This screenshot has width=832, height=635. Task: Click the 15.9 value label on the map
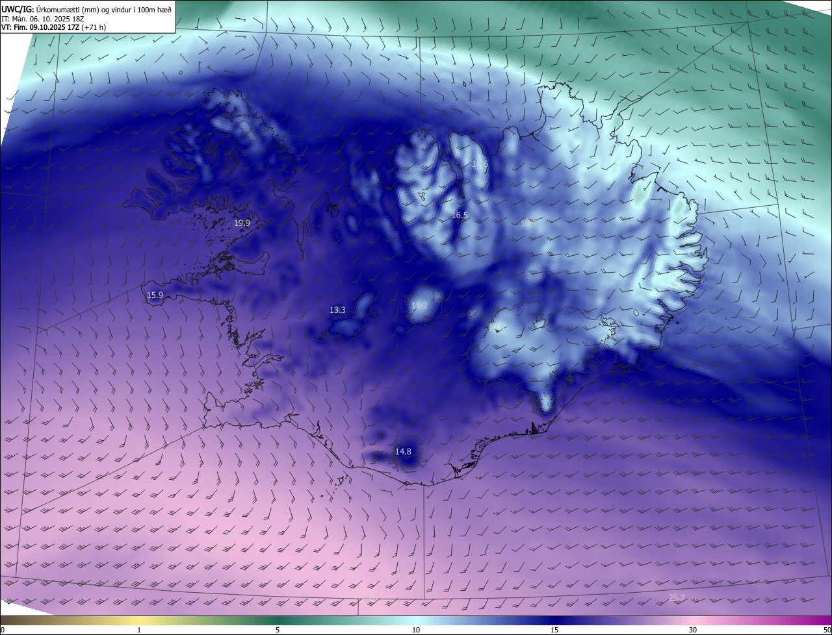click(x=155, y=295)
